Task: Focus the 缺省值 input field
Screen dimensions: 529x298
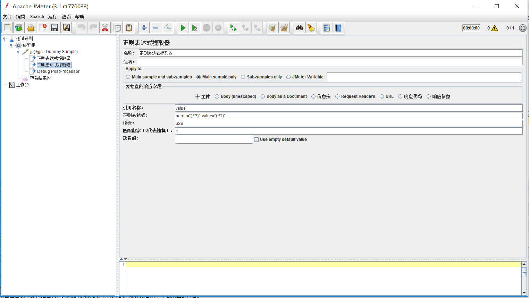Action: click(x=213, y=139)
